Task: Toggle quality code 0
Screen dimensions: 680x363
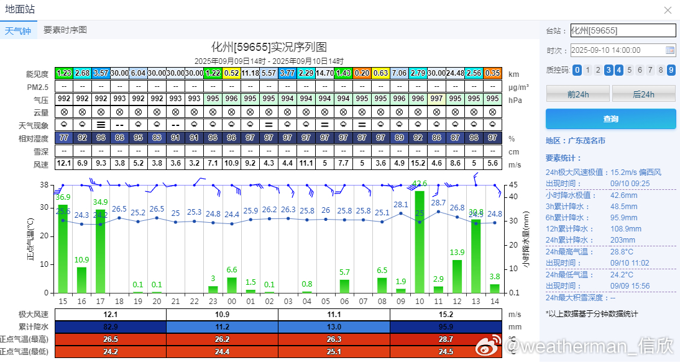Action: [577, 70]
